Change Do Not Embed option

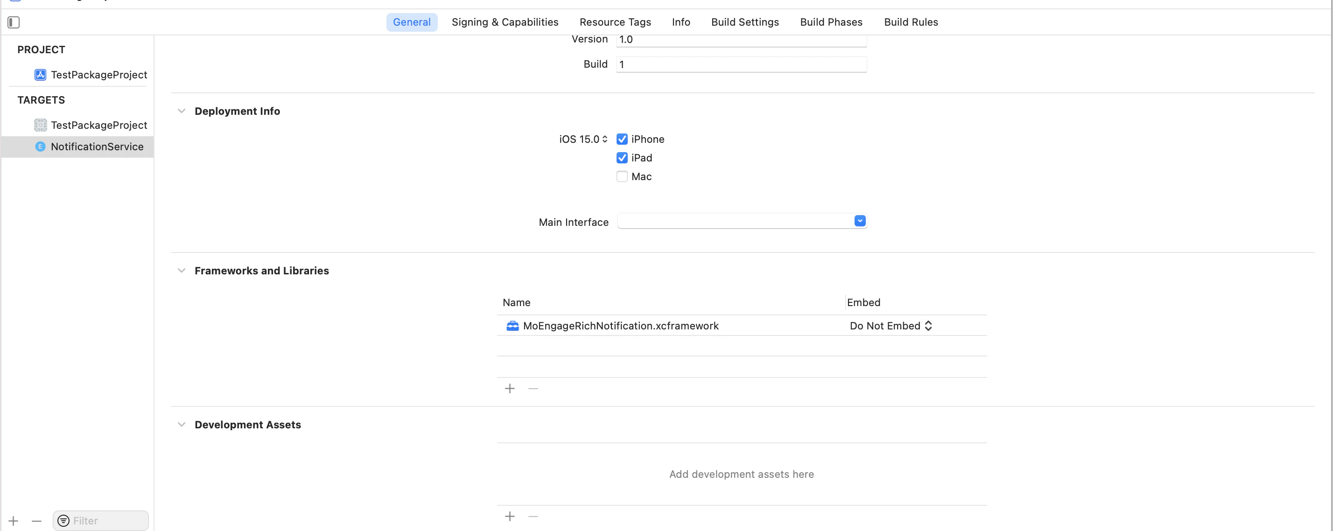pyautogui.click(x=891, y=326)
